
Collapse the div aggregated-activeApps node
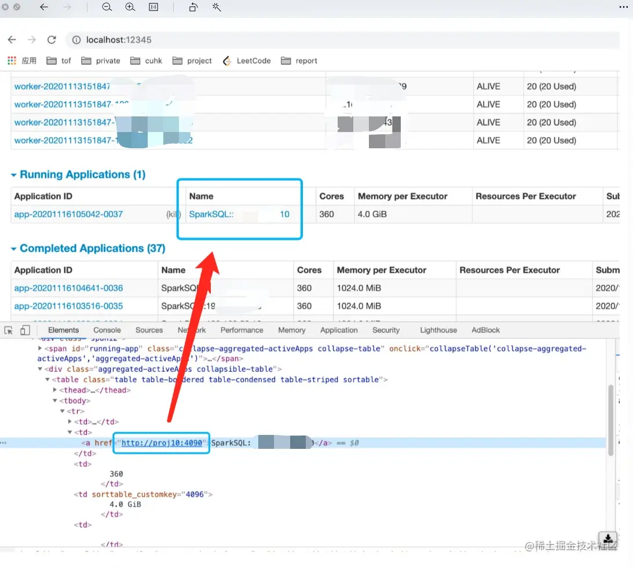40,369
